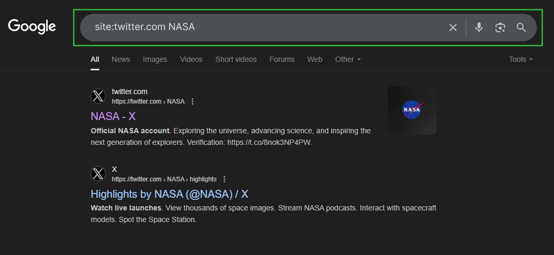Open the Forums tab

pyautogui.click(x=282, y=59)
